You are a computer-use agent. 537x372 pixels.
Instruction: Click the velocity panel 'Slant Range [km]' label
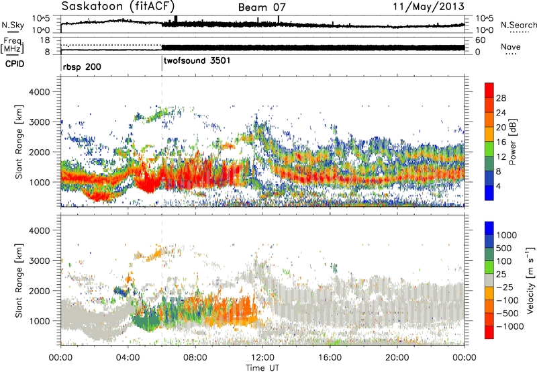pos(19,280)
